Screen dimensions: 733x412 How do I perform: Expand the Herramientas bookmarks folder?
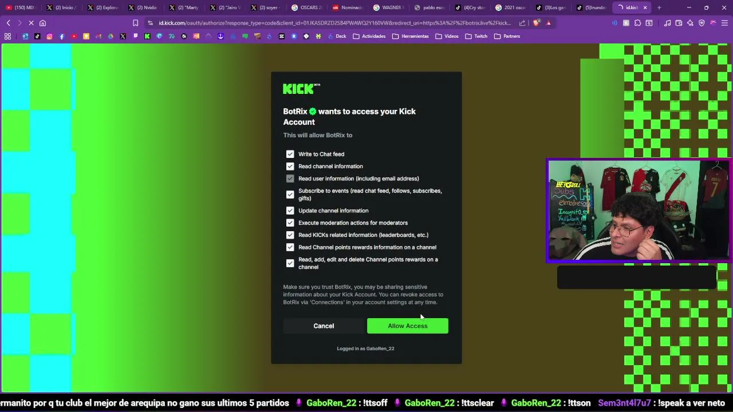pyautogui.click(x=411, y=36)
